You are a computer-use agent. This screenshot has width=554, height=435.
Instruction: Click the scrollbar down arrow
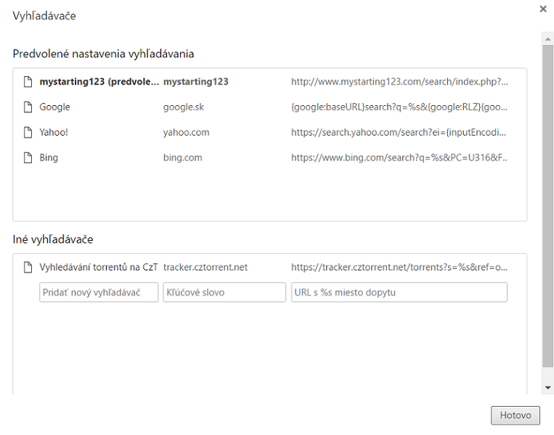548,389
